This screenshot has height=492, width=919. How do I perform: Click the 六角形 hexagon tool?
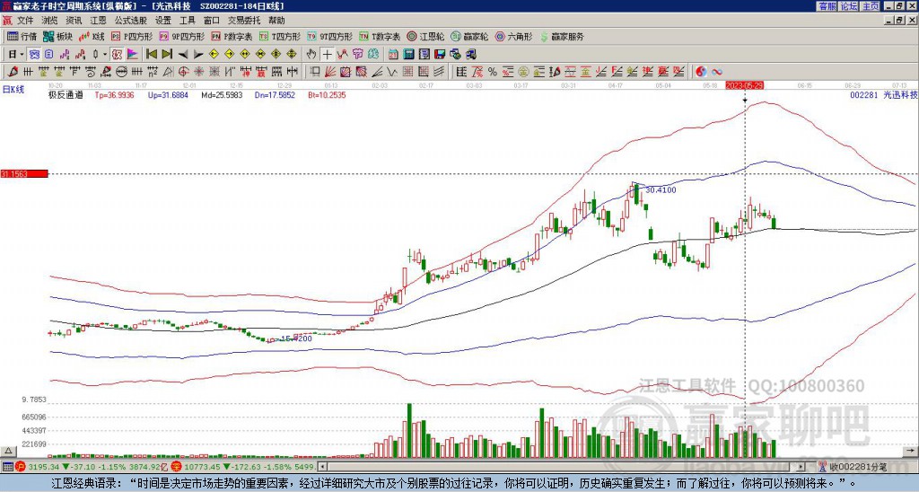pyautogui.click(x=515, y=37)
